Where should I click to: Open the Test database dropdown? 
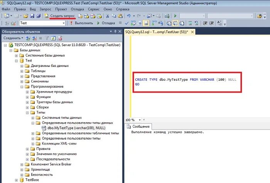42,23
